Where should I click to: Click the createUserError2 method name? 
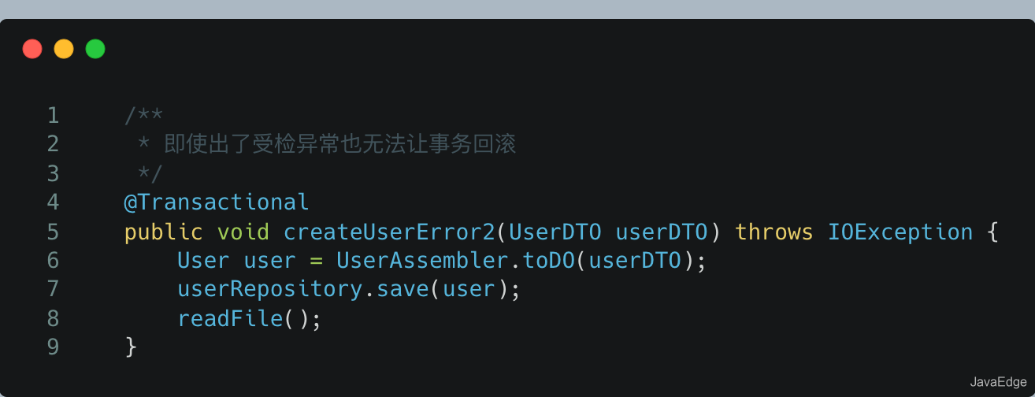[x=390, y=232]
